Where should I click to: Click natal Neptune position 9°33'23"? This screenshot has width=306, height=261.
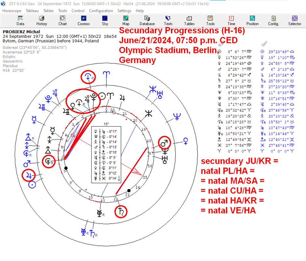point(236,93)
